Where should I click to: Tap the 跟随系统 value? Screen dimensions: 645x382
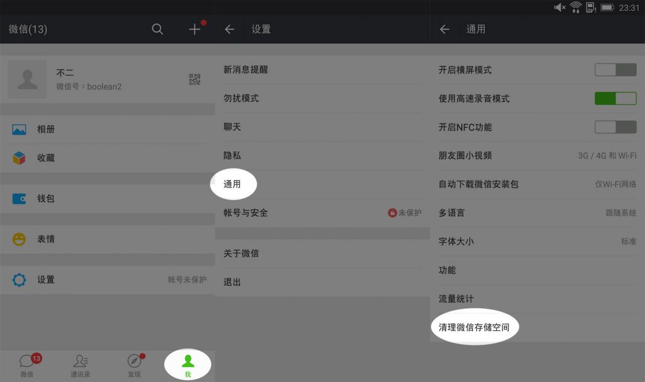(x=621, y=213)
